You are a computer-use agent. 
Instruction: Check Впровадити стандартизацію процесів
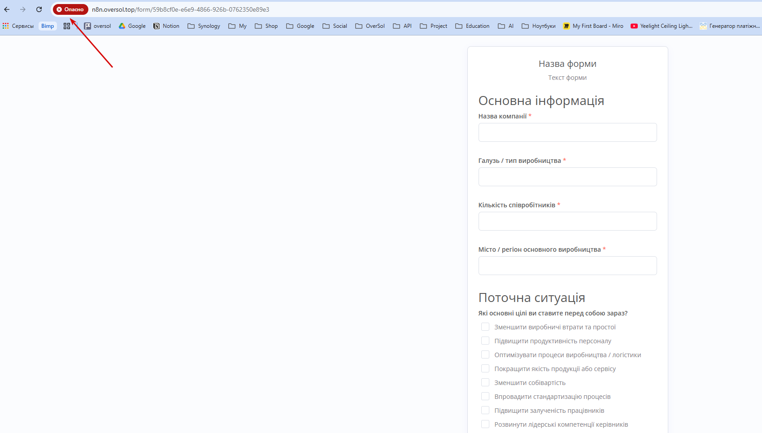coord(485,396)
